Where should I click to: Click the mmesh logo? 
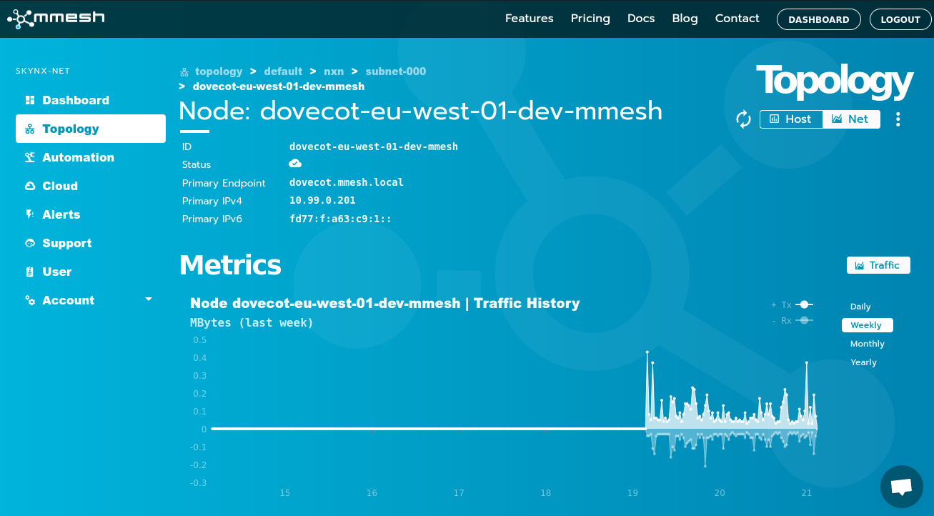56,18
